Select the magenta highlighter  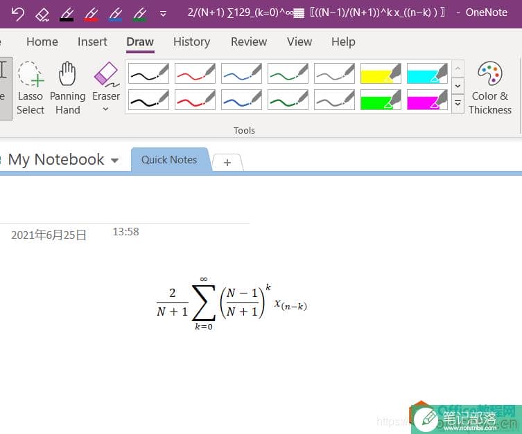[427, 100]
